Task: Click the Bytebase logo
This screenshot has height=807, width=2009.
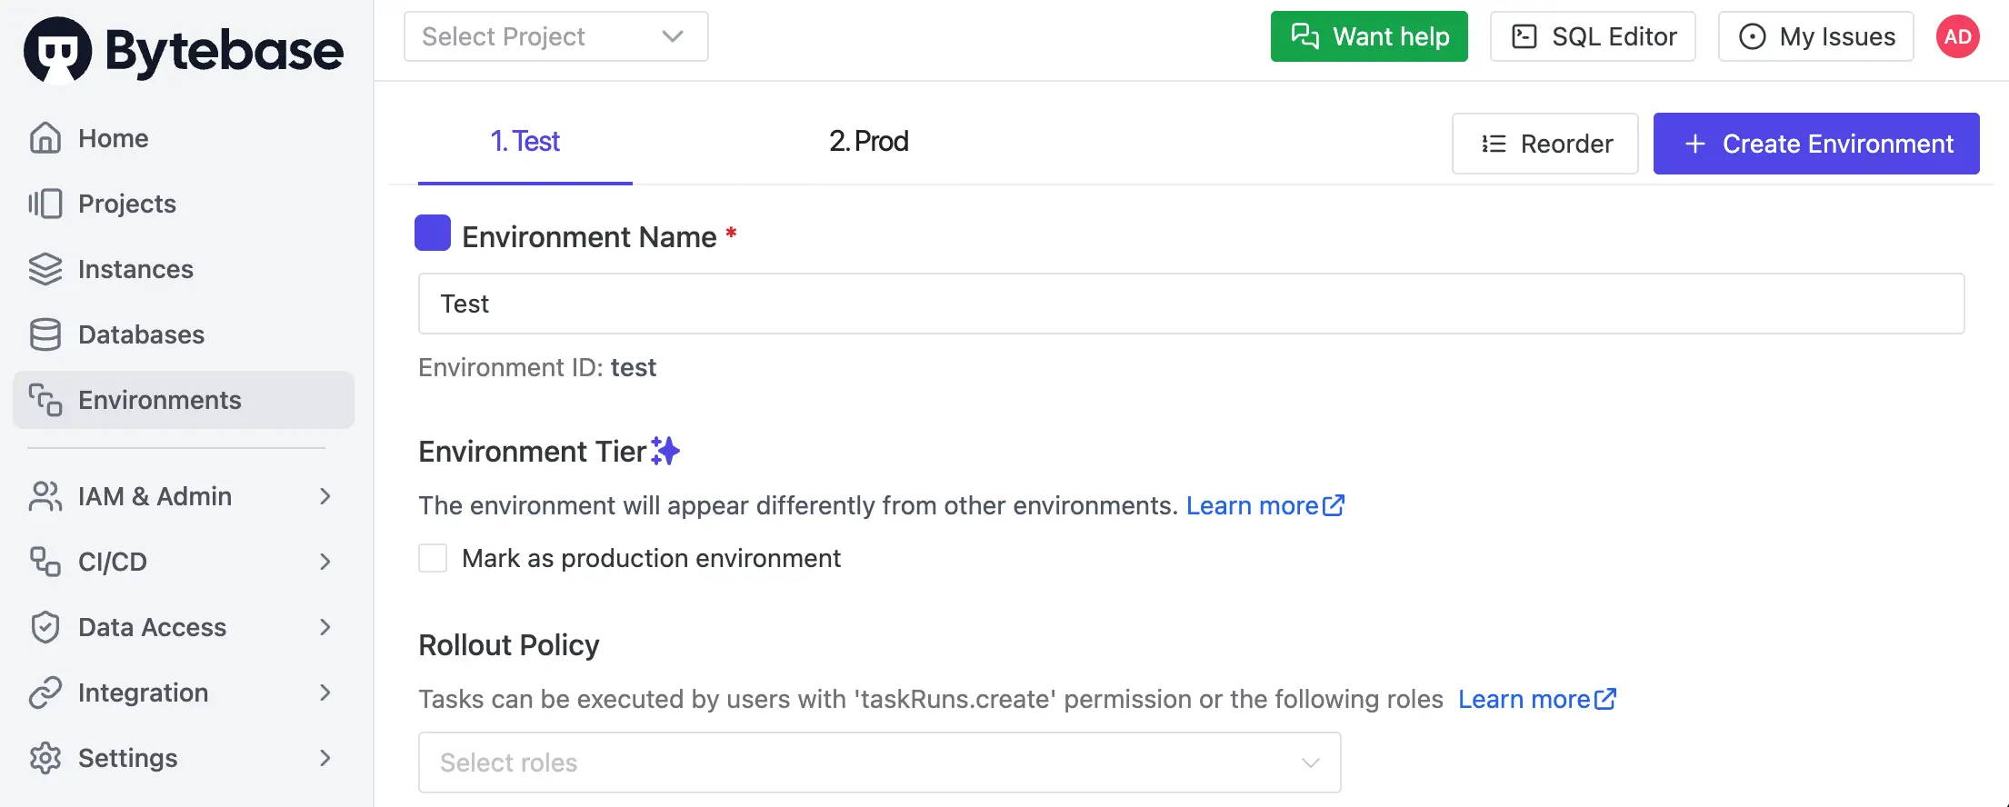Action: (184, 50)
